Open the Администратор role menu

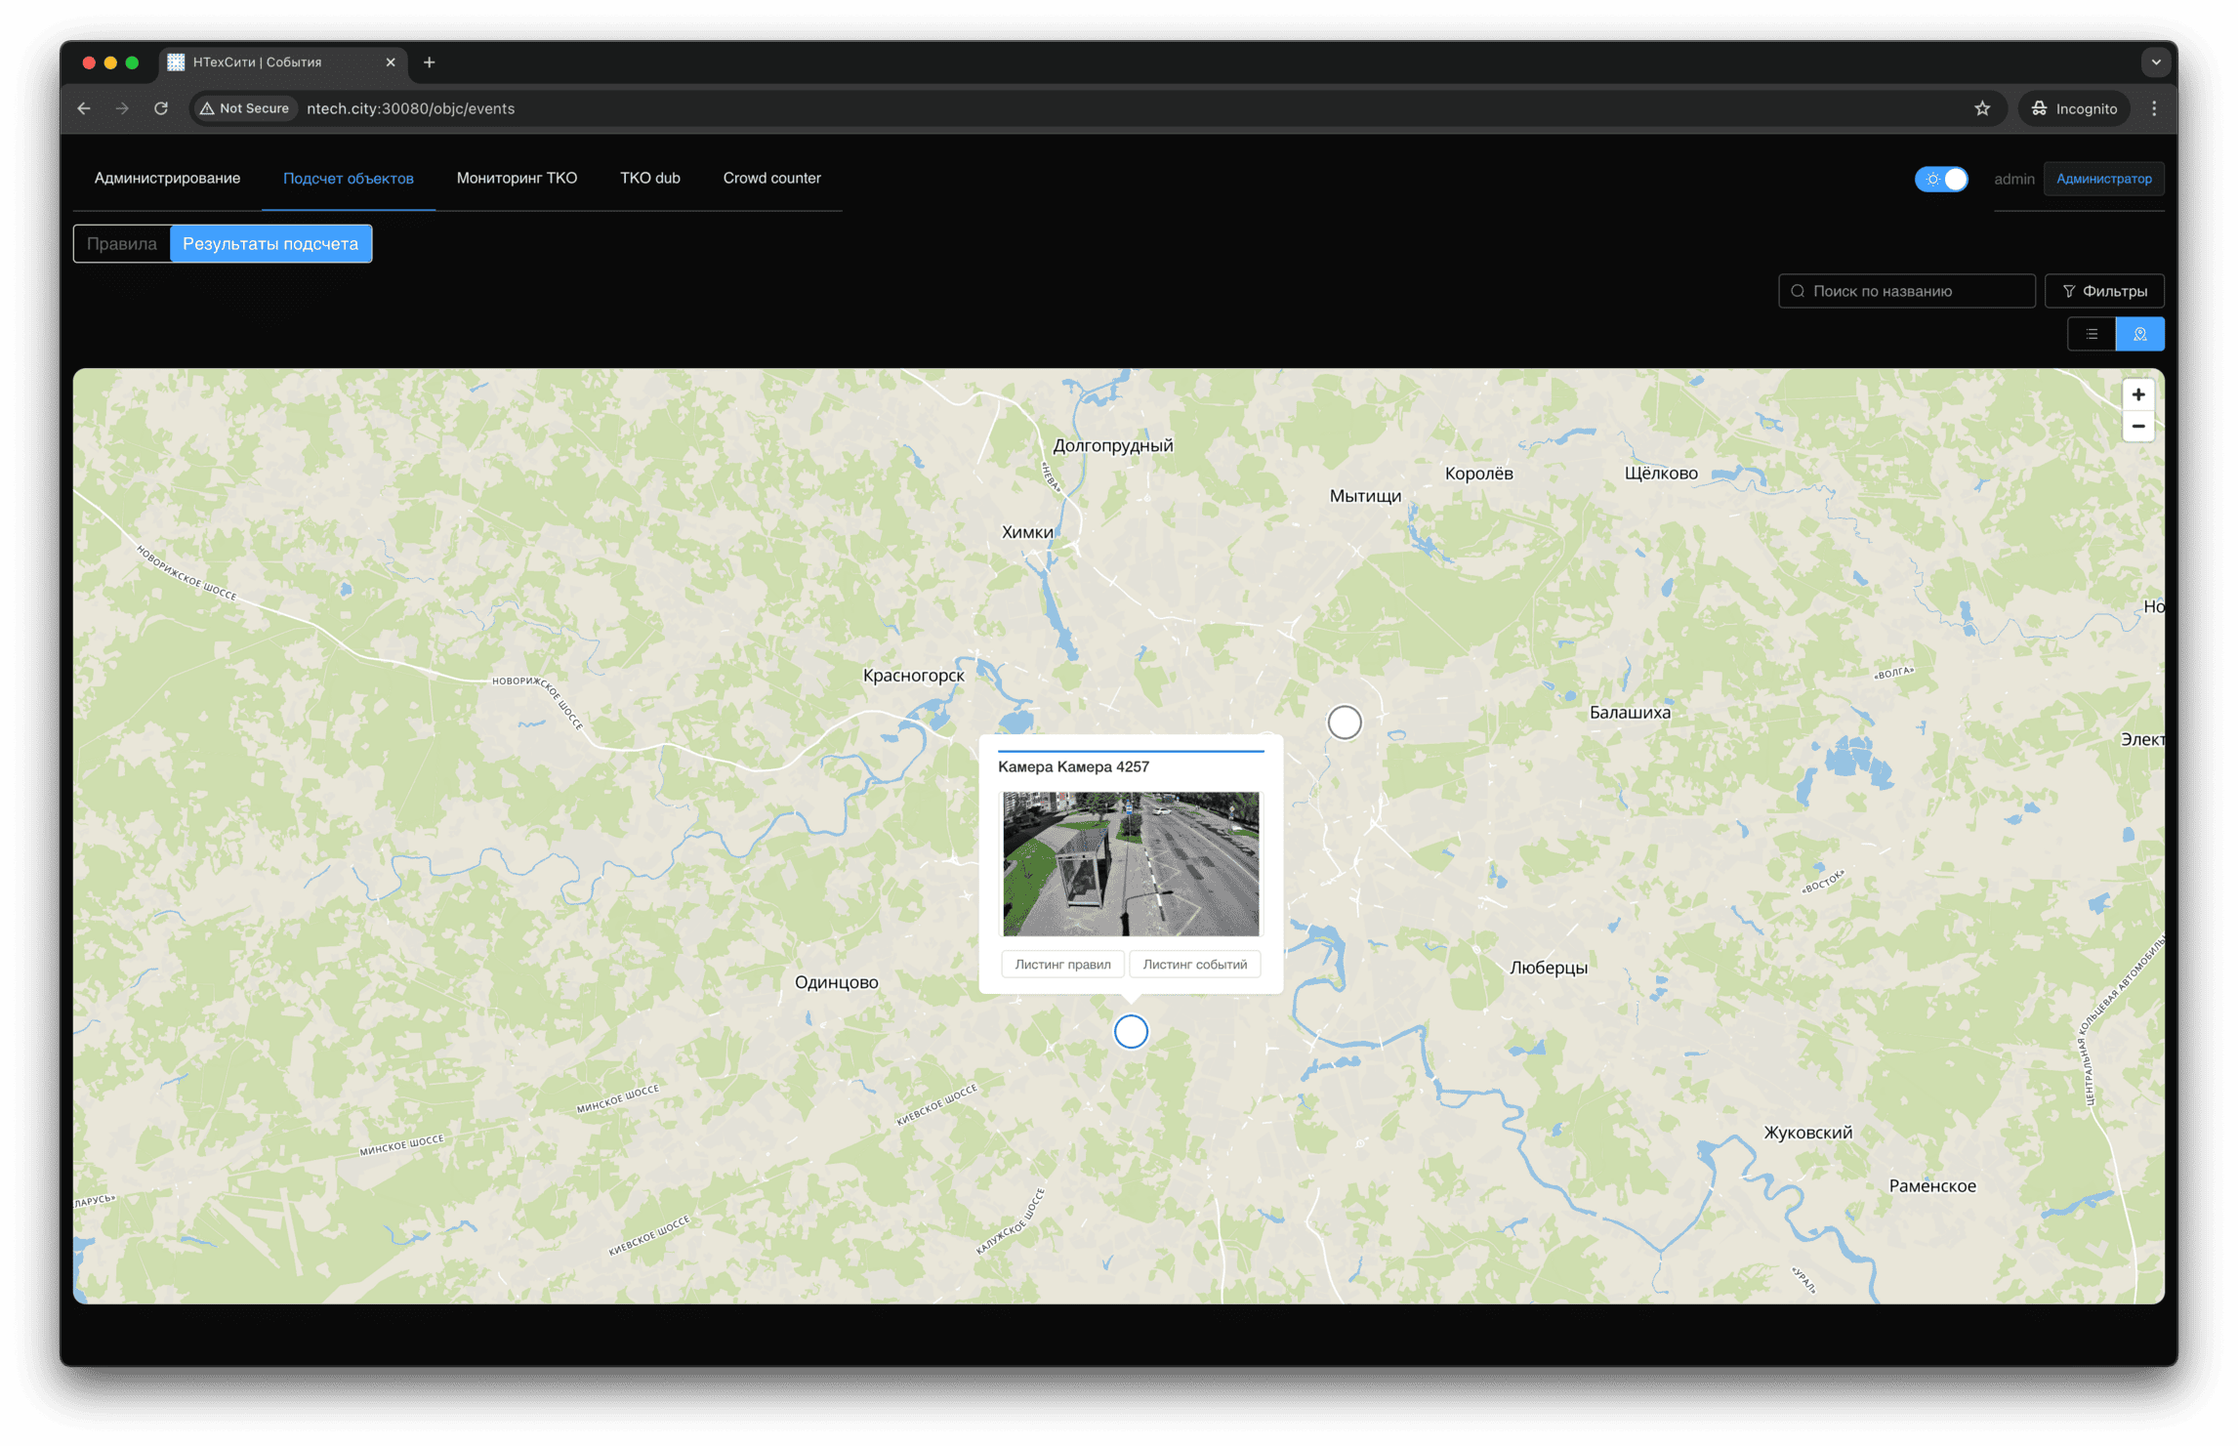2103,179
